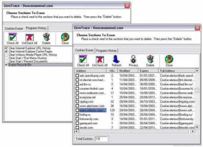203x147 pixels.
Task: Check the excite.com cookie box
Action: 77,128
